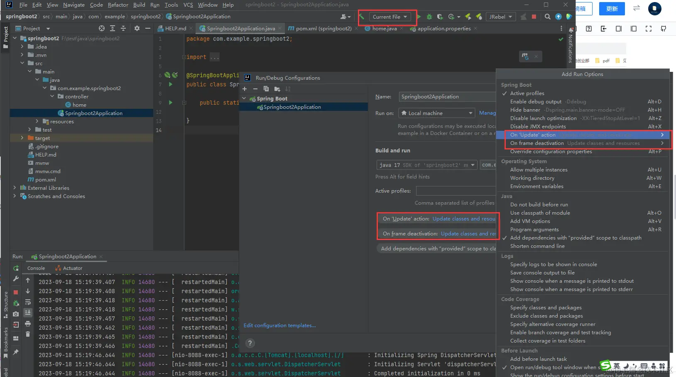Viewport: 676px width, 377px height.
Task: Click the Build project hammer icon
Action: click(x=362, y=17)
